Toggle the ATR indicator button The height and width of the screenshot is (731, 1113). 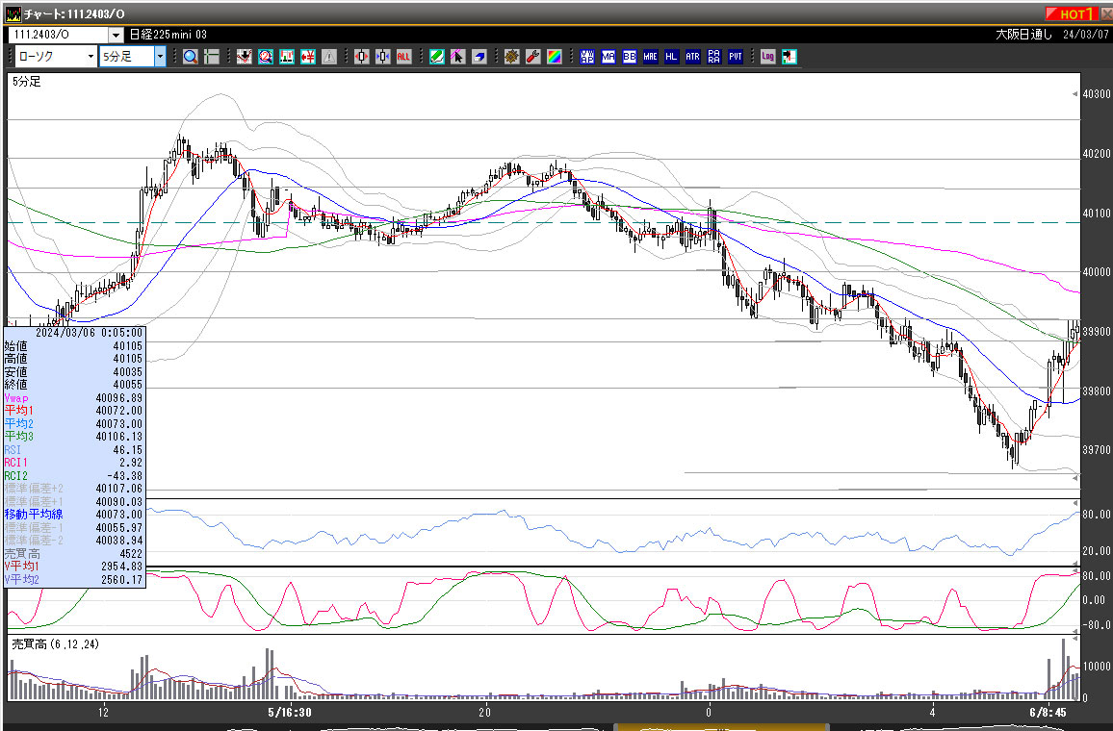(x=692, y=57)
